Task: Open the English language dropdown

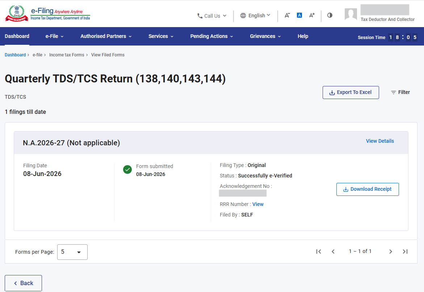Action: tap(255, 16)
